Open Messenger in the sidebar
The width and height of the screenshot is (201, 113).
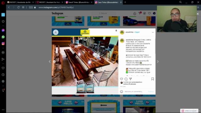tap(3, 30)
